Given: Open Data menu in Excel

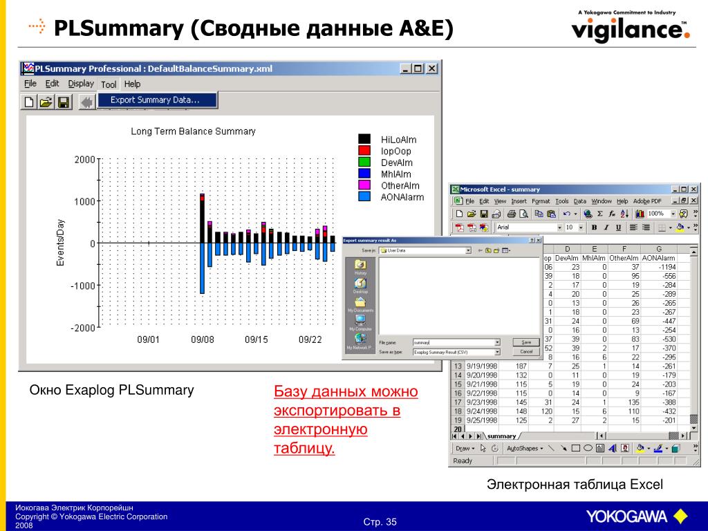Looking at the screenshot, I should [x=580, y=201].
